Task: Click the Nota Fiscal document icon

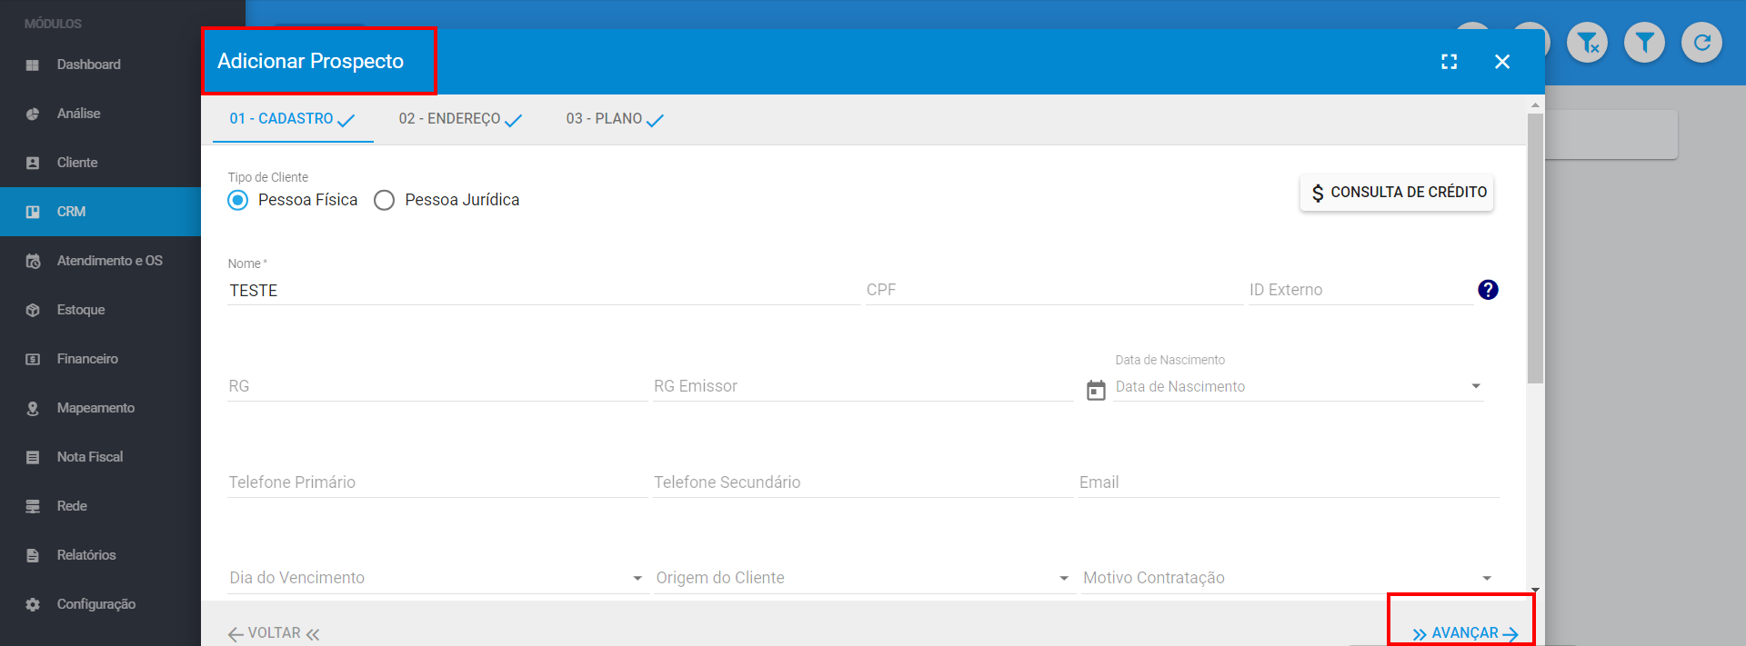Action: 33,457
